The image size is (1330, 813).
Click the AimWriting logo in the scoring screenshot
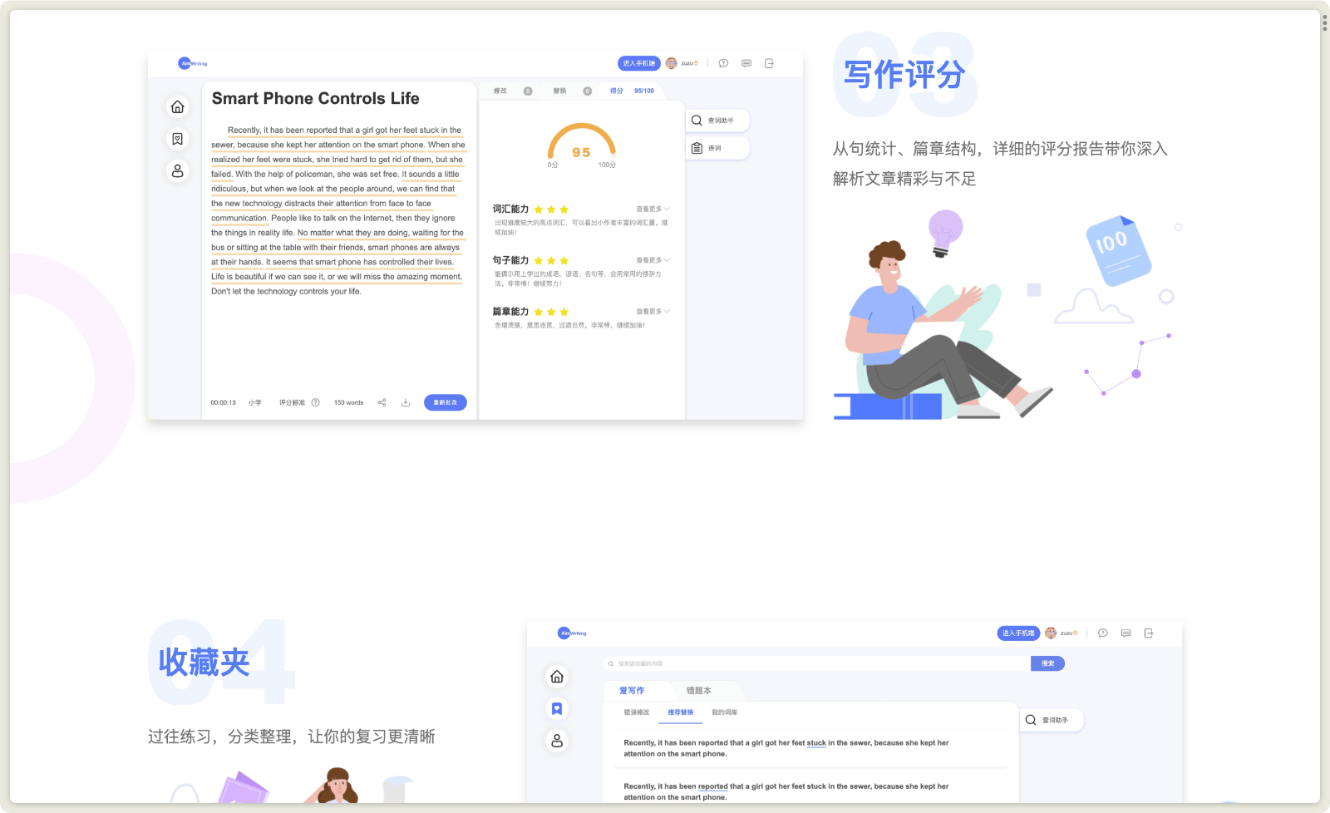(193, 63)
